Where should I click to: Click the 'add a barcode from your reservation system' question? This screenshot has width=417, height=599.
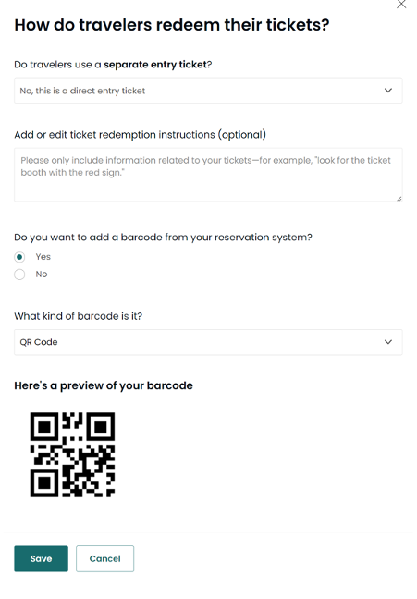point(164,238)
